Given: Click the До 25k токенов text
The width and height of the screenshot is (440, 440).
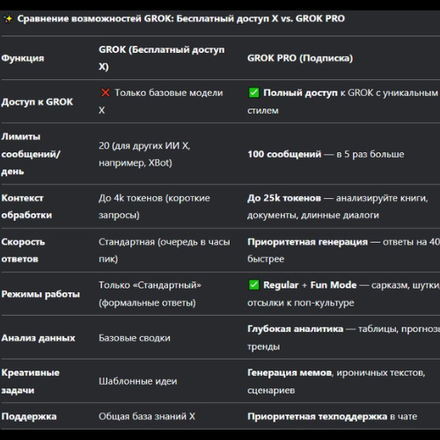Looking at the screenshot, I should 284,198.
